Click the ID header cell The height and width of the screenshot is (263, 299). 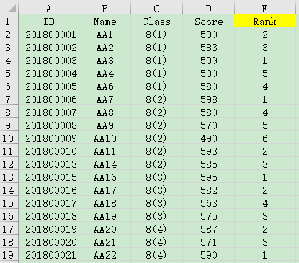[49, 21]
